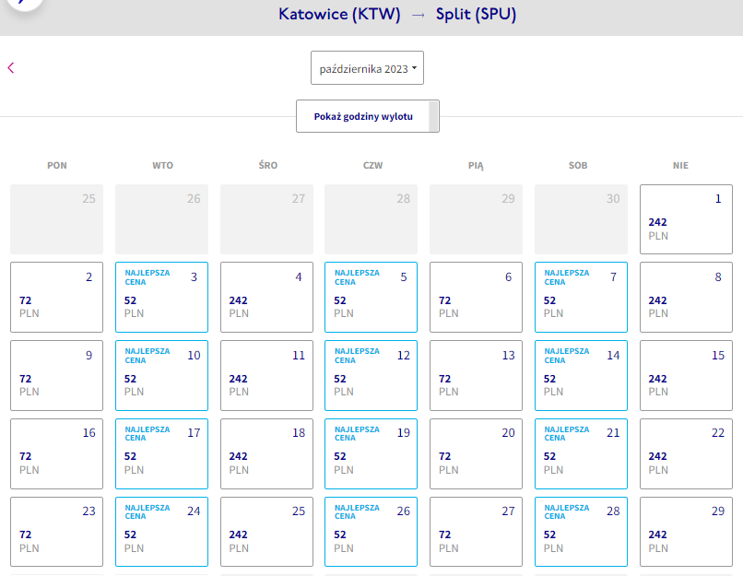Pick October 2 fare for 72 PLN

[x=57, y=297]
